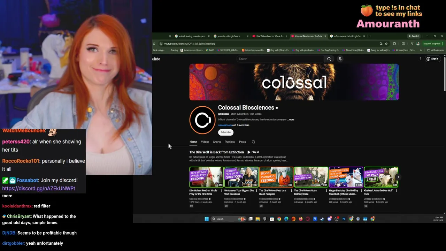Open 'All Bookmarks' folder
This screenshot has width=446, height=251.
[x=436, y=50]
